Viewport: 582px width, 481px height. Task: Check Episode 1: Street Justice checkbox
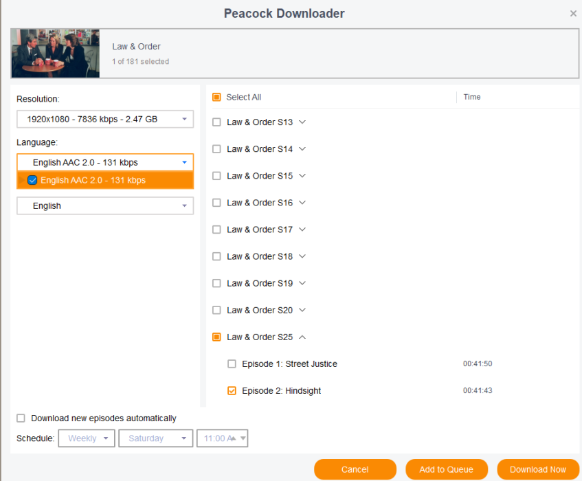[x=232, y=364]
